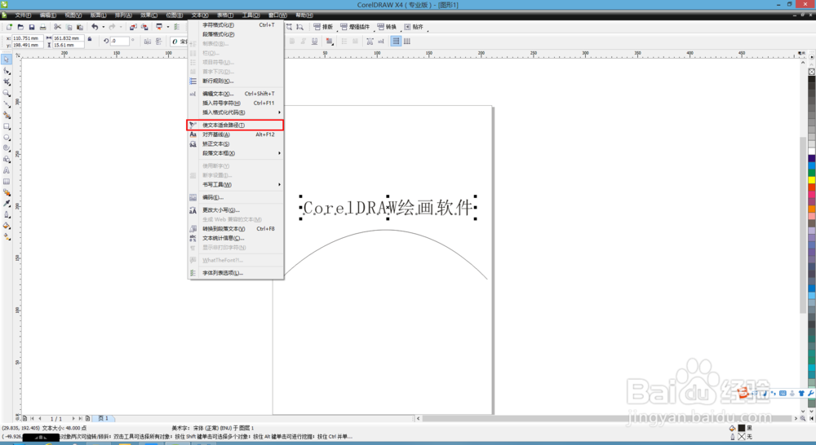The width and height of the screenshot is (816, 445).
Task: Choose 编辑文本 menu entry
Action: 235,94
